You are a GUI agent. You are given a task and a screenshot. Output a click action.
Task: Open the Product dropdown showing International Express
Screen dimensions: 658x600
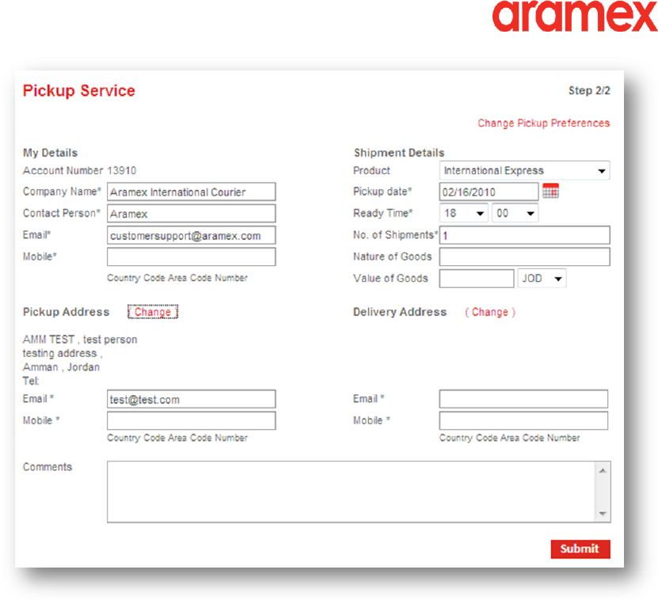pos(524,171)
